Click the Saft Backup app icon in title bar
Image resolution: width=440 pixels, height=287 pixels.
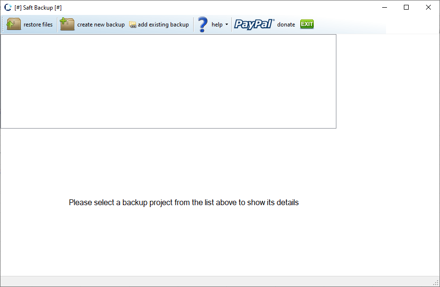pyautogui.click(x=8, y=7)
